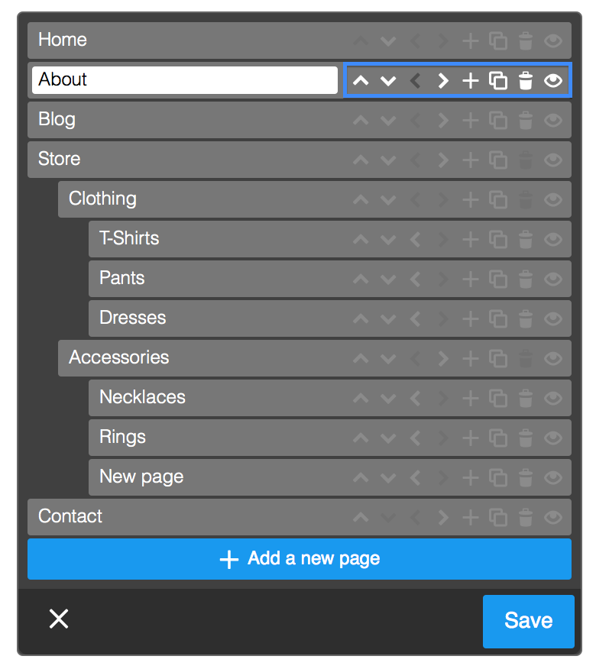
Task: Duplicate the About page
Action: [497, 81]
